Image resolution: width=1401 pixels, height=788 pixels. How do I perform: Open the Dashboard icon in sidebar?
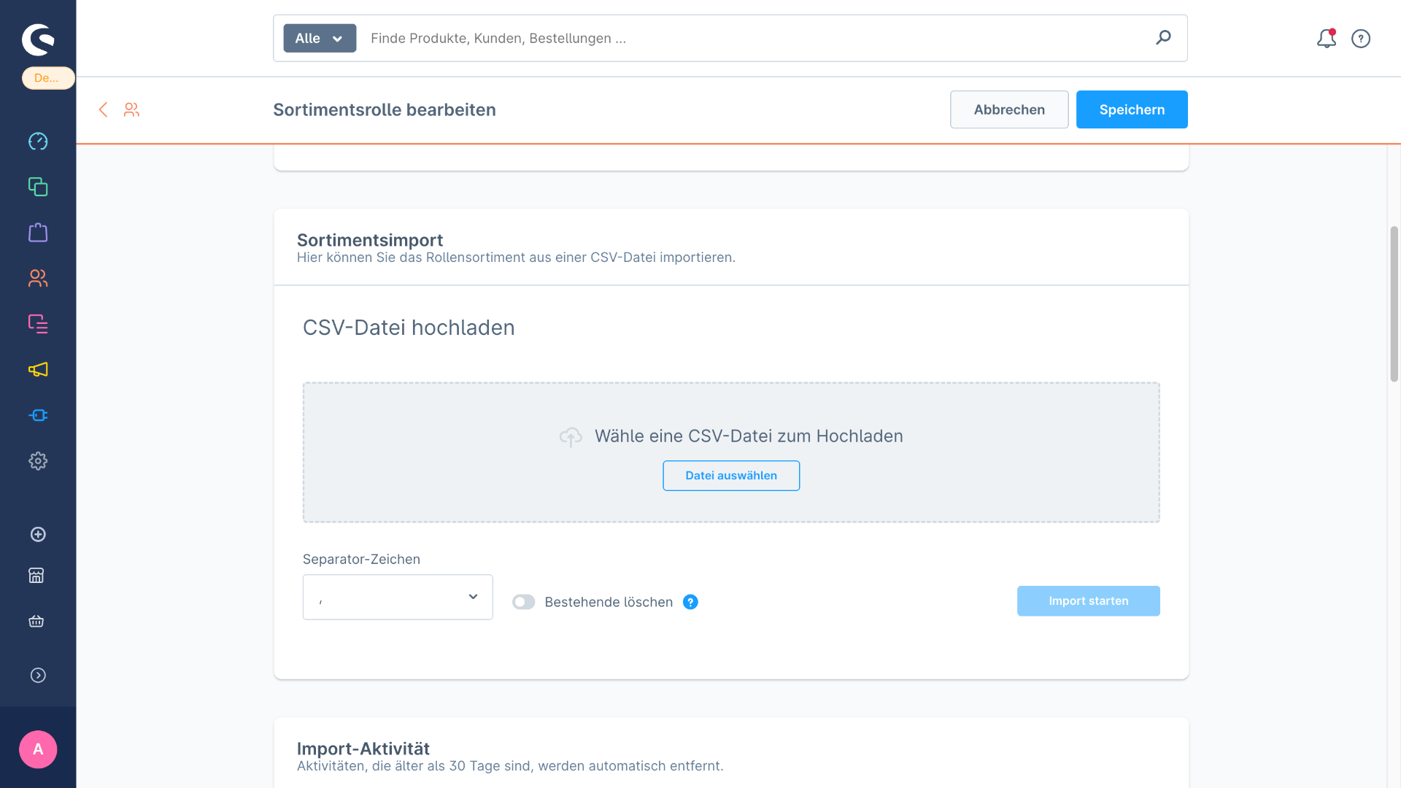click(x=38, y=141)
